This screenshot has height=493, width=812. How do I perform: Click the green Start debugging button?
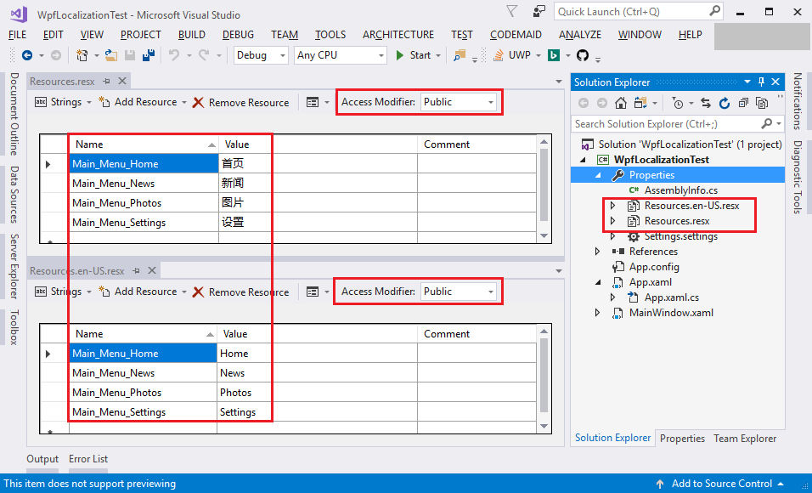414,55
